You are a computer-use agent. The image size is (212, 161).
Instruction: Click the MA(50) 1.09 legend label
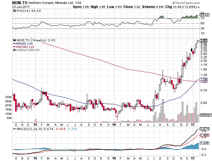click(24, 43)
